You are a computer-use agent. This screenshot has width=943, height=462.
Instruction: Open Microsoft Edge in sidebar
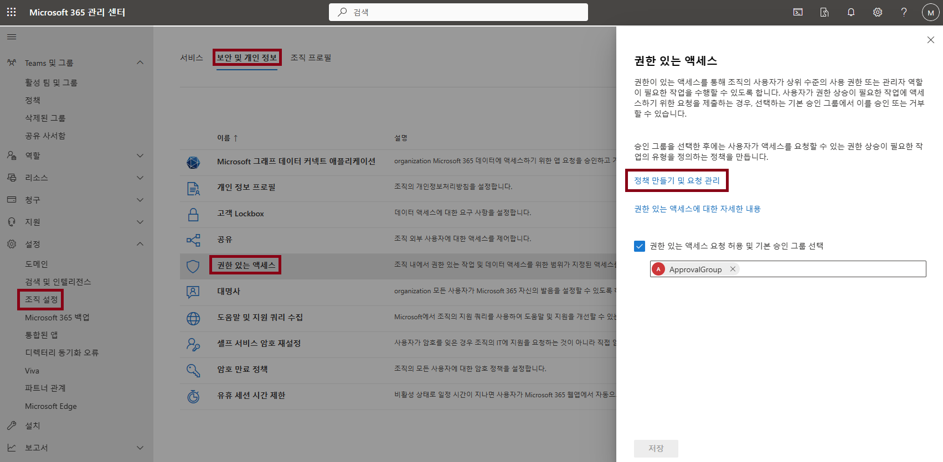[x=51, y=406]
